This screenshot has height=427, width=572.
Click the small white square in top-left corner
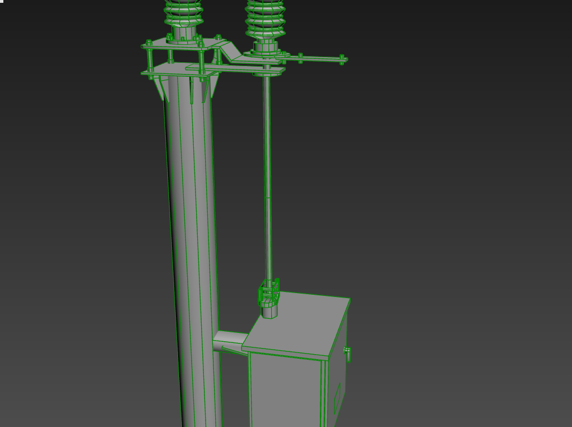coord(2,2)
